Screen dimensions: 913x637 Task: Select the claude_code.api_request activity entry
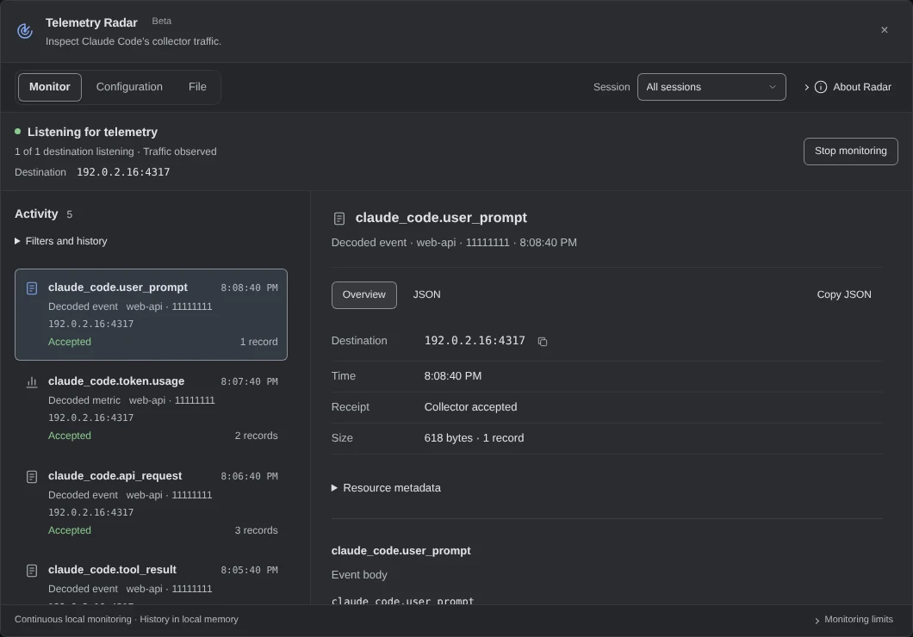click(x=151, y=504)
